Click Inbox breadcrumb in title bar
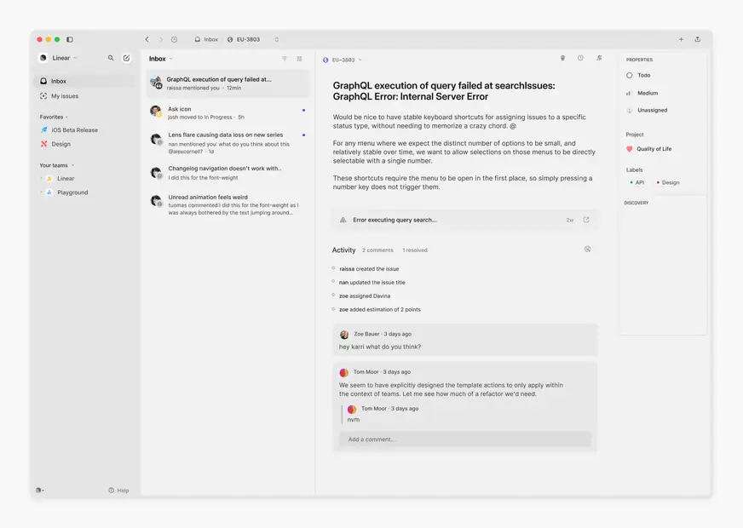743x528 pixels. 206,39
